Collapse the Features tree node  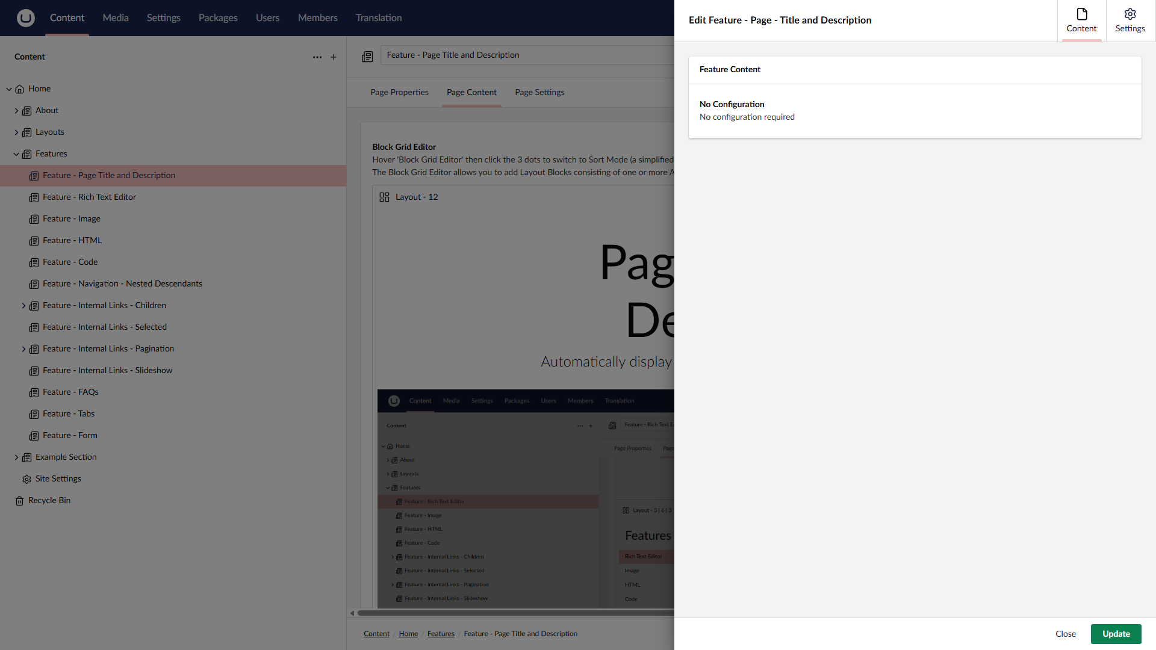click(x=16, y=154)
